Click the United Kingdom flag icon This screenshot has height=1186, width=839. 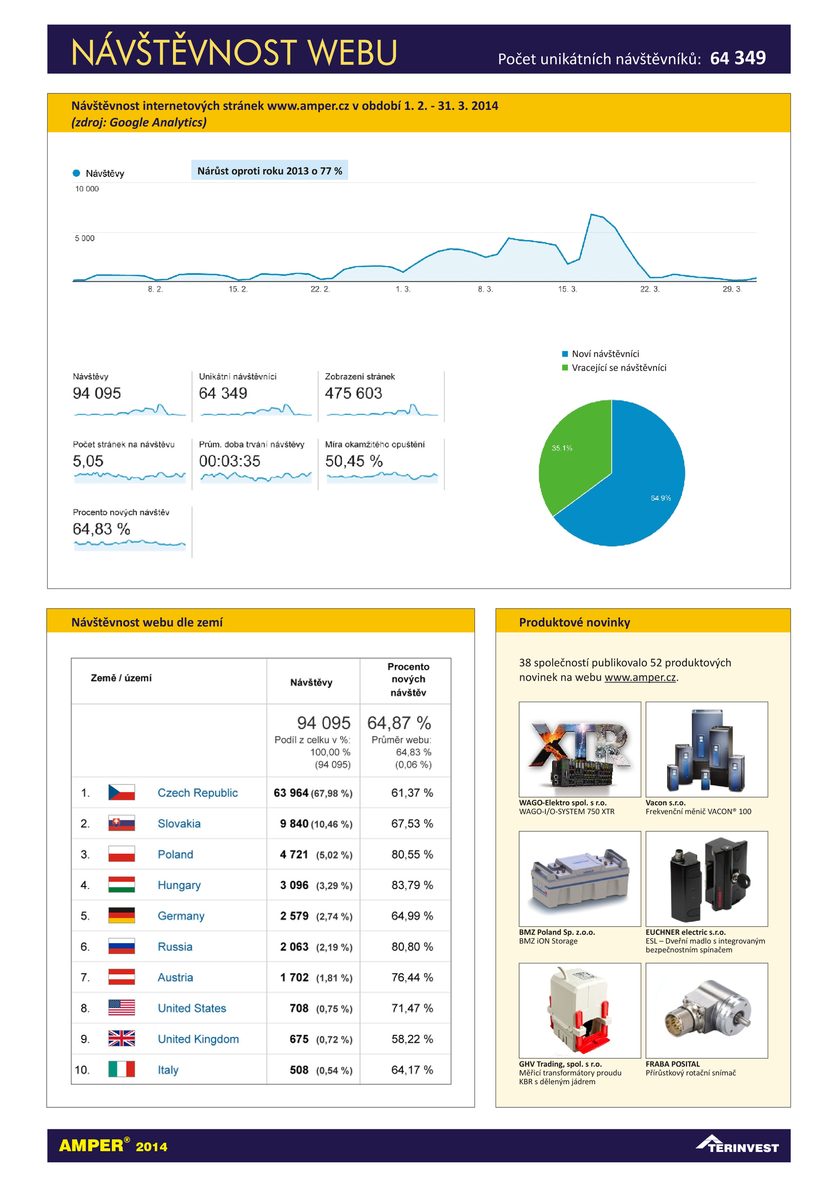[121, 1039]
